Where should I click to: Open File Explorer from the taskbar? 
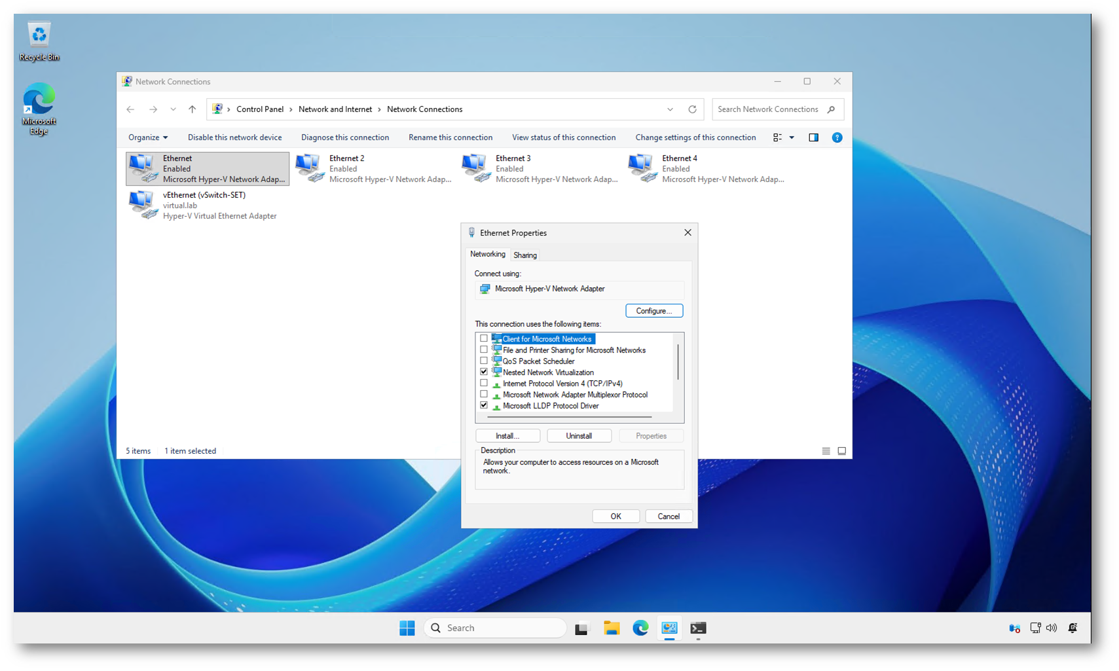point(611,628)
